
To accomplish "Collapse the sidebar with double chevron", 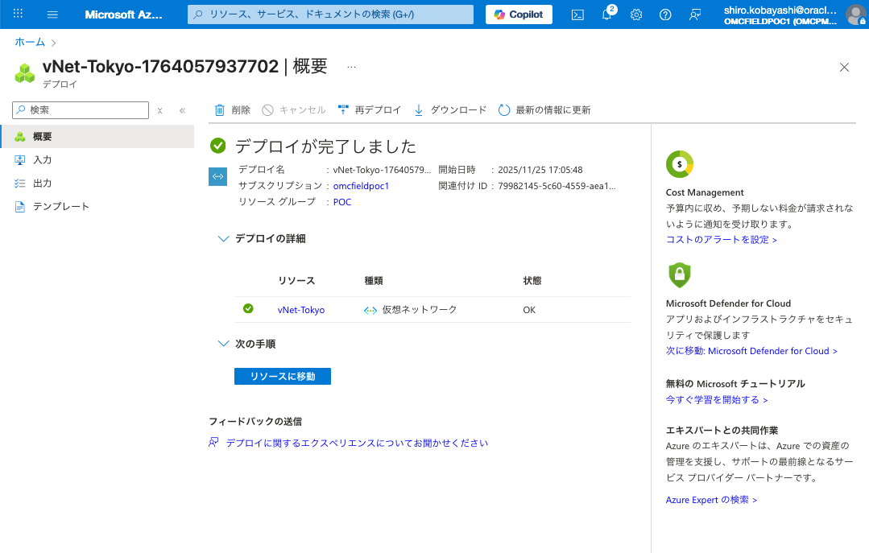I will point(182,110).
